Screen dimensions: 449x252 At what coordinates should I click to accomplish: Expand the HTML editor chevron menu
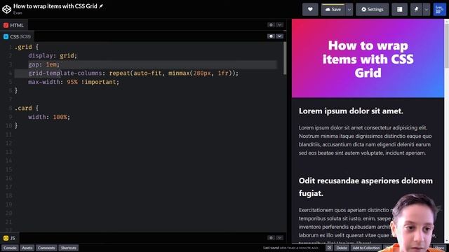[x=279, y=25]
